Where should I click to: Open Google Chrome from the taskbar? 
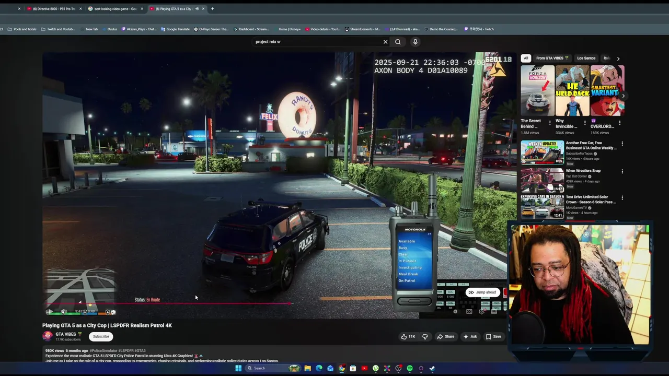tap(342, 368)
